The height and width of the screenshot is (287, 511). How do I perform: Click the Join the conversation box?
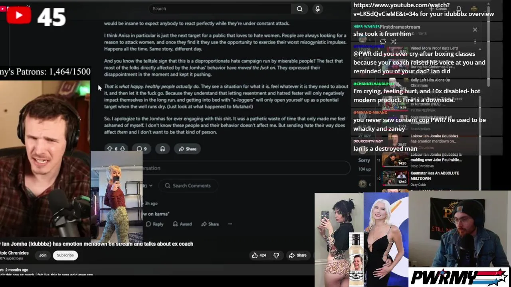246,168
